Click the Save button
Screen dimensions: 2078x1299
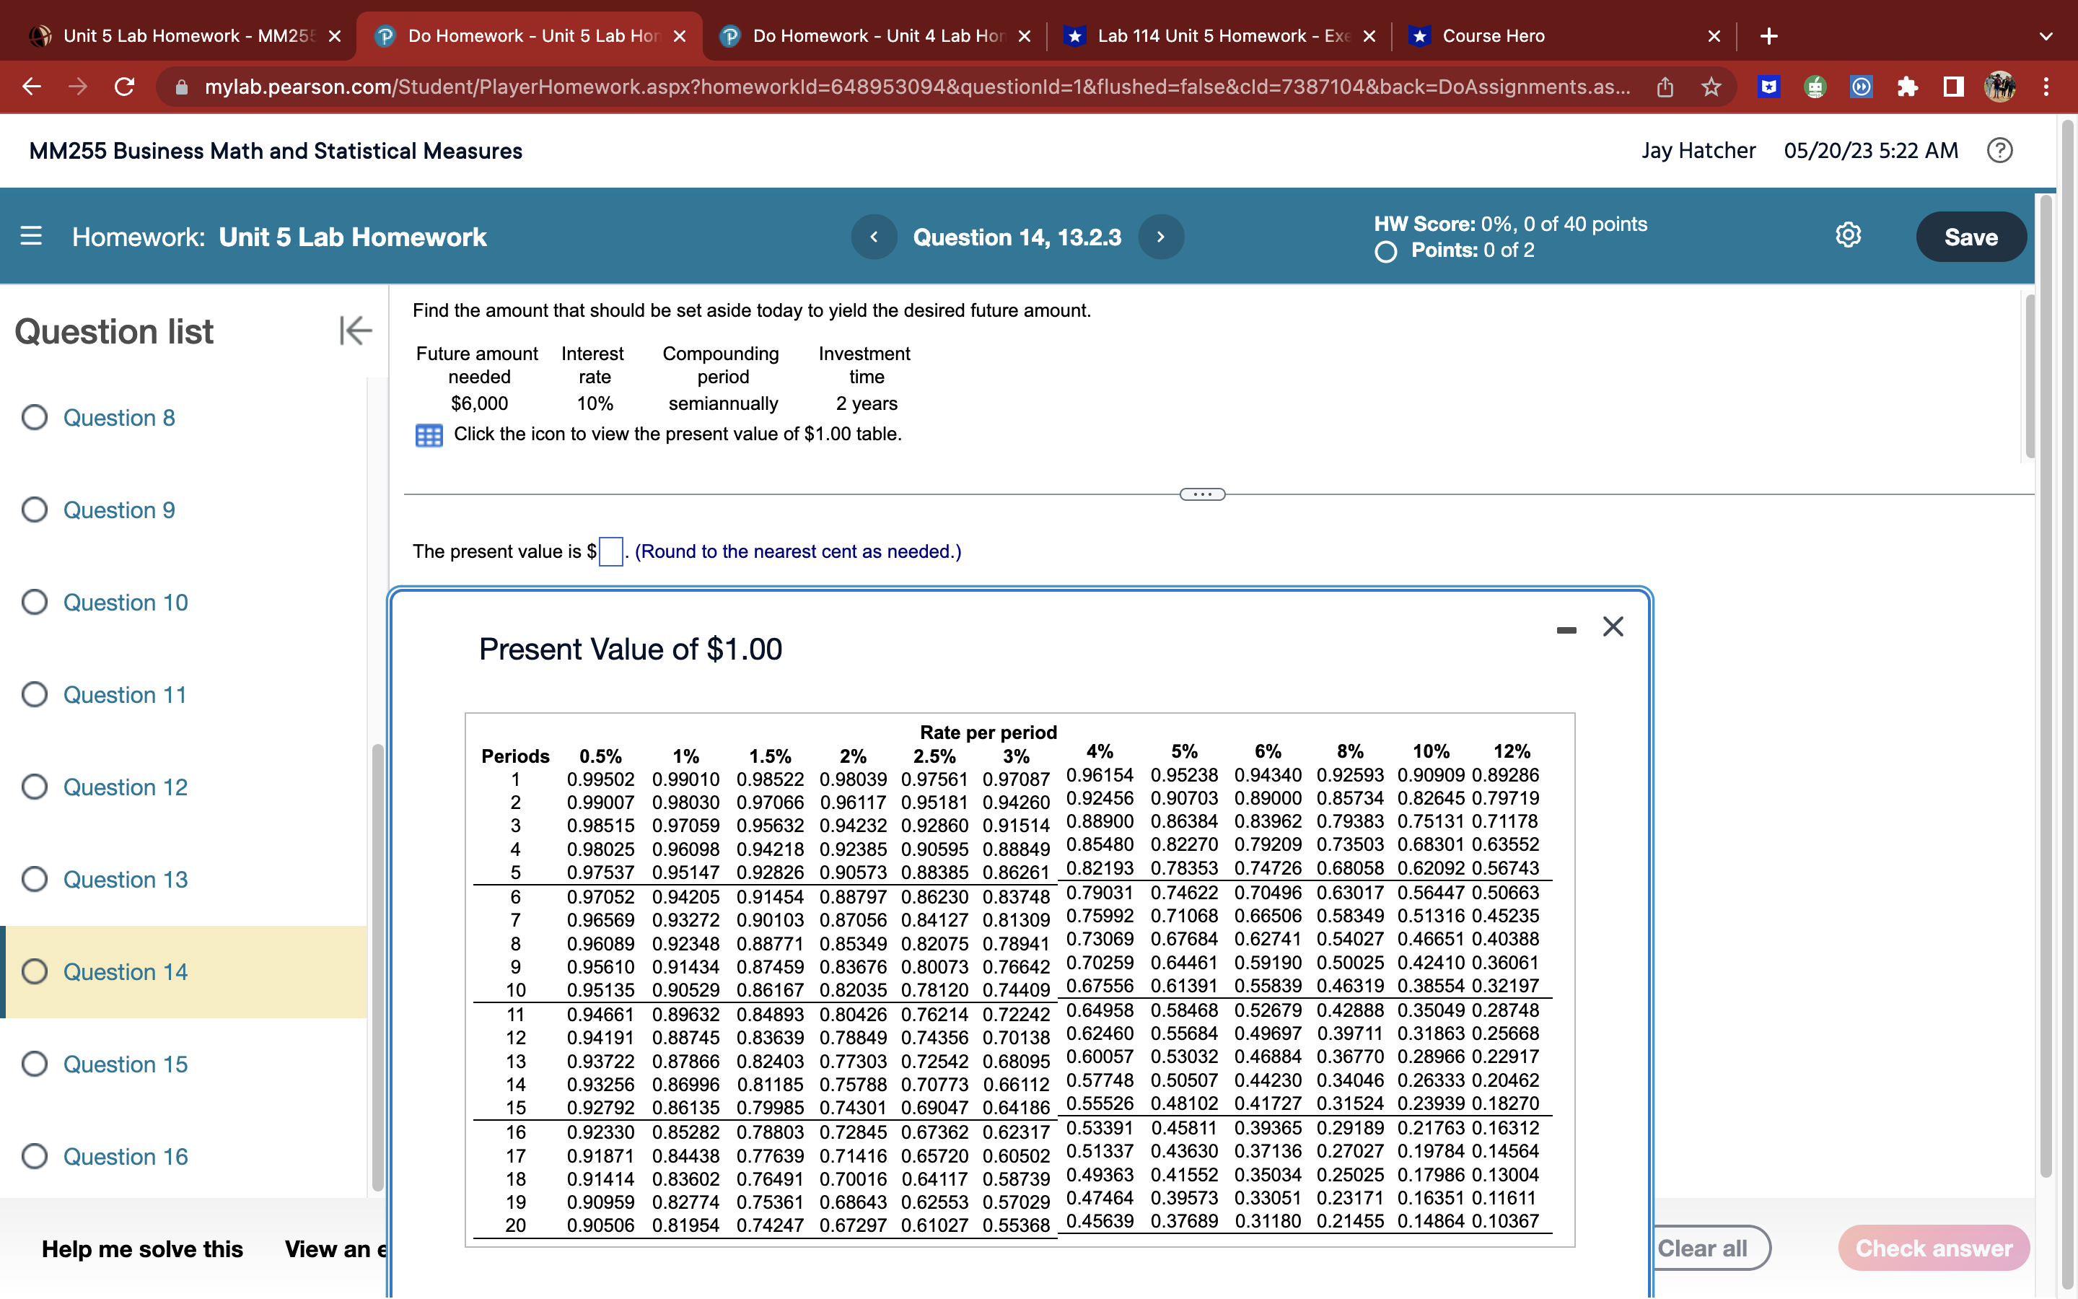[x=1970, y=237]
